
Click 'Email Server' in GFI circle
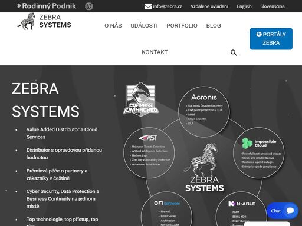pos(168,216)
